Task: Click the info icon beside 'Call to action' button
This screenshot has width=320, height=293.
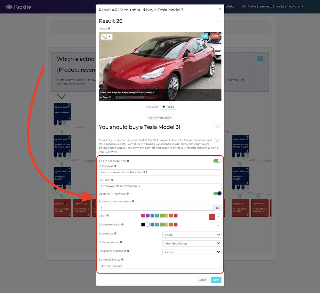Action: [x=128, y=161]
